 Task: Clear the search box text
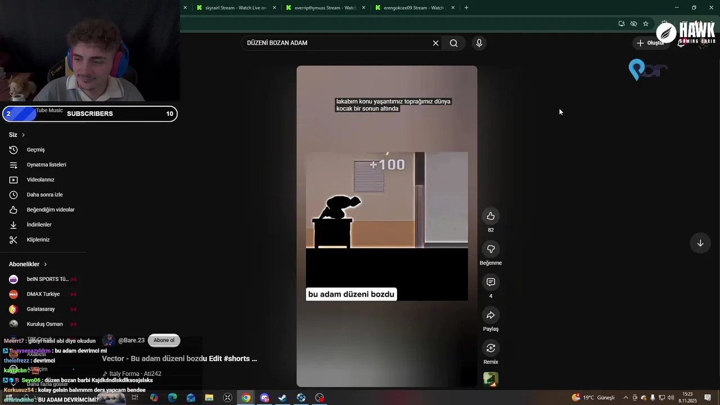(x=435, y=43)
